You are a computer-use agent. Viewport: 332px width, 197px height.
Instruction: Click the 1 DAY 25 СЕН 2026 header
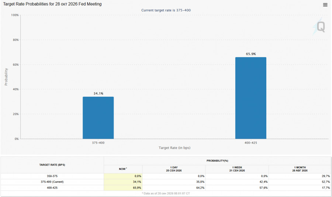click(174, 169)
